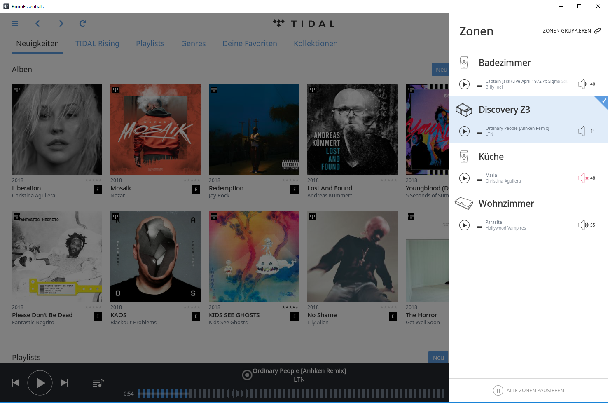Click the zone grouping link icon
The image size is (608, 403).
[x=597, y=31]
